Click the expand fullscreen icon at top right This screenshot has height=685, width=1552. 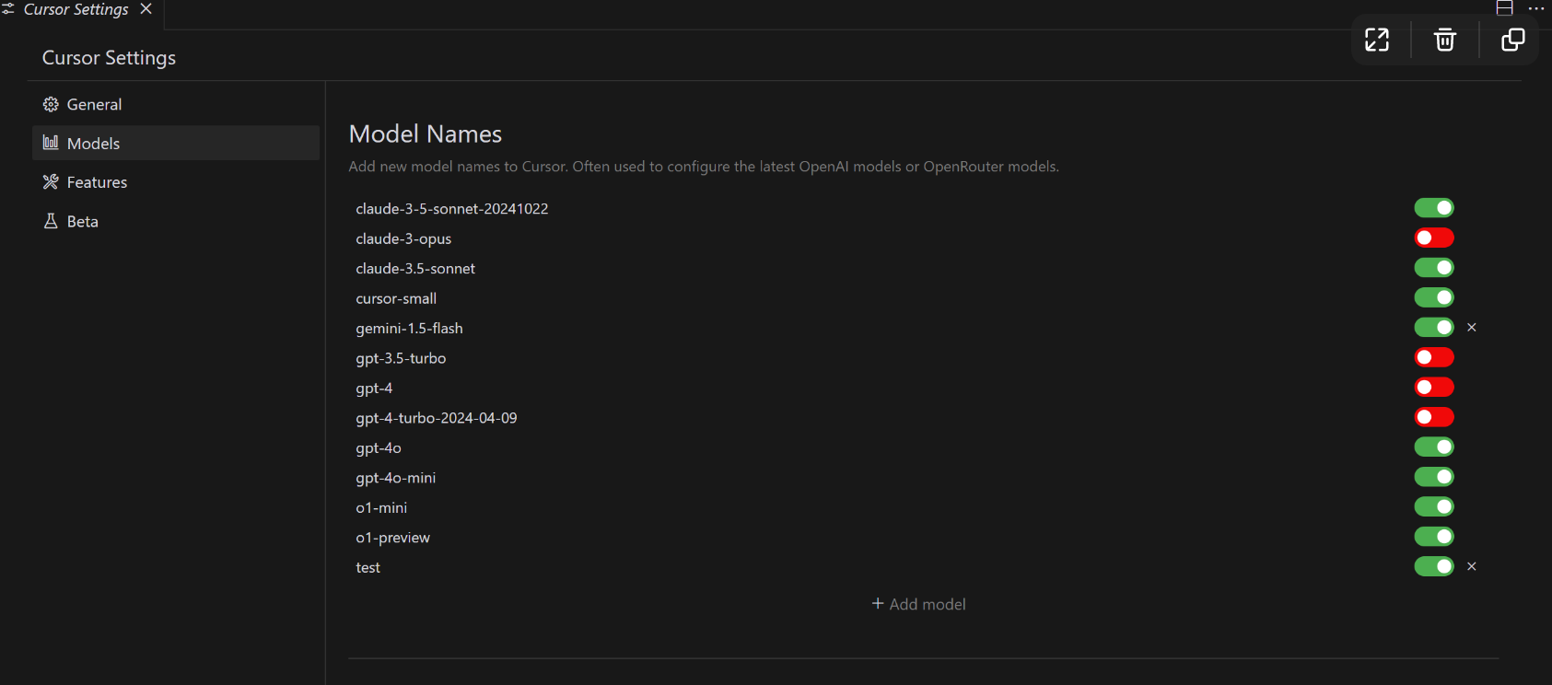coord(1377,40)
